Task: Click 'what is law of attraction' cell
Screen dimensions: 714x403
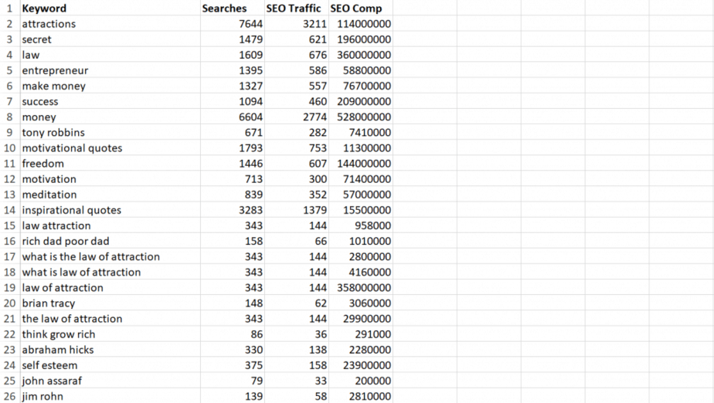Action: pyautogui.click(x=110, y=272)
